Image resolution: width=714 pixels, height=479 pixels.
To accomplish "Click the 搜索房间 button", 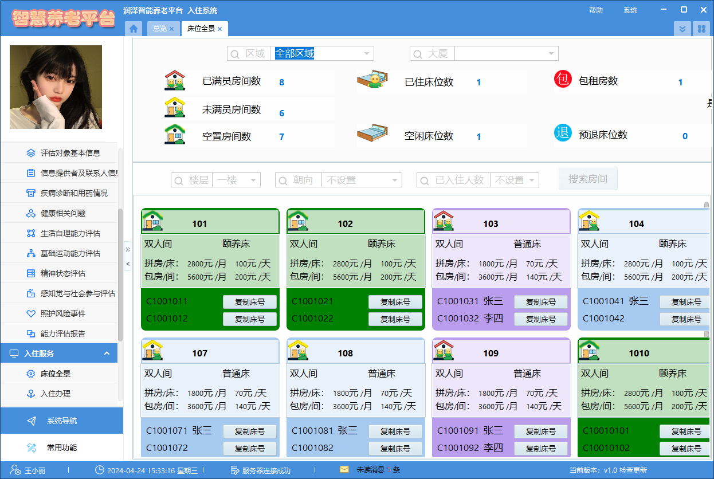I will pyautogui.click(x=588, y=179).
